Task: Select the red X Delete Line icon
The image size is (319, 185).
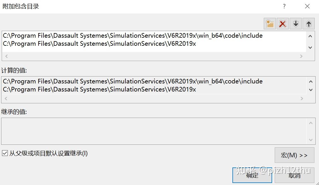Action: tap(282, 24)
